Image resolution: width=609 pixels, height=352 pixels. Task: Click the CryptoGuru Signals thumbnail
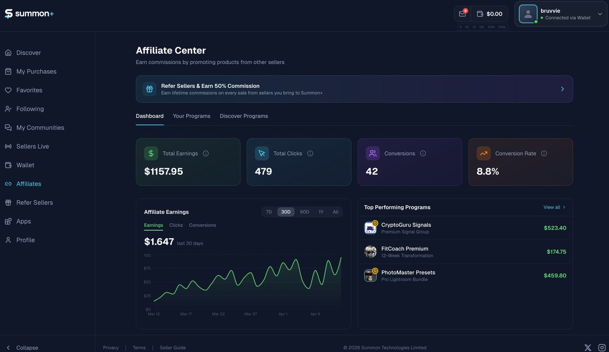coord(370,228)
